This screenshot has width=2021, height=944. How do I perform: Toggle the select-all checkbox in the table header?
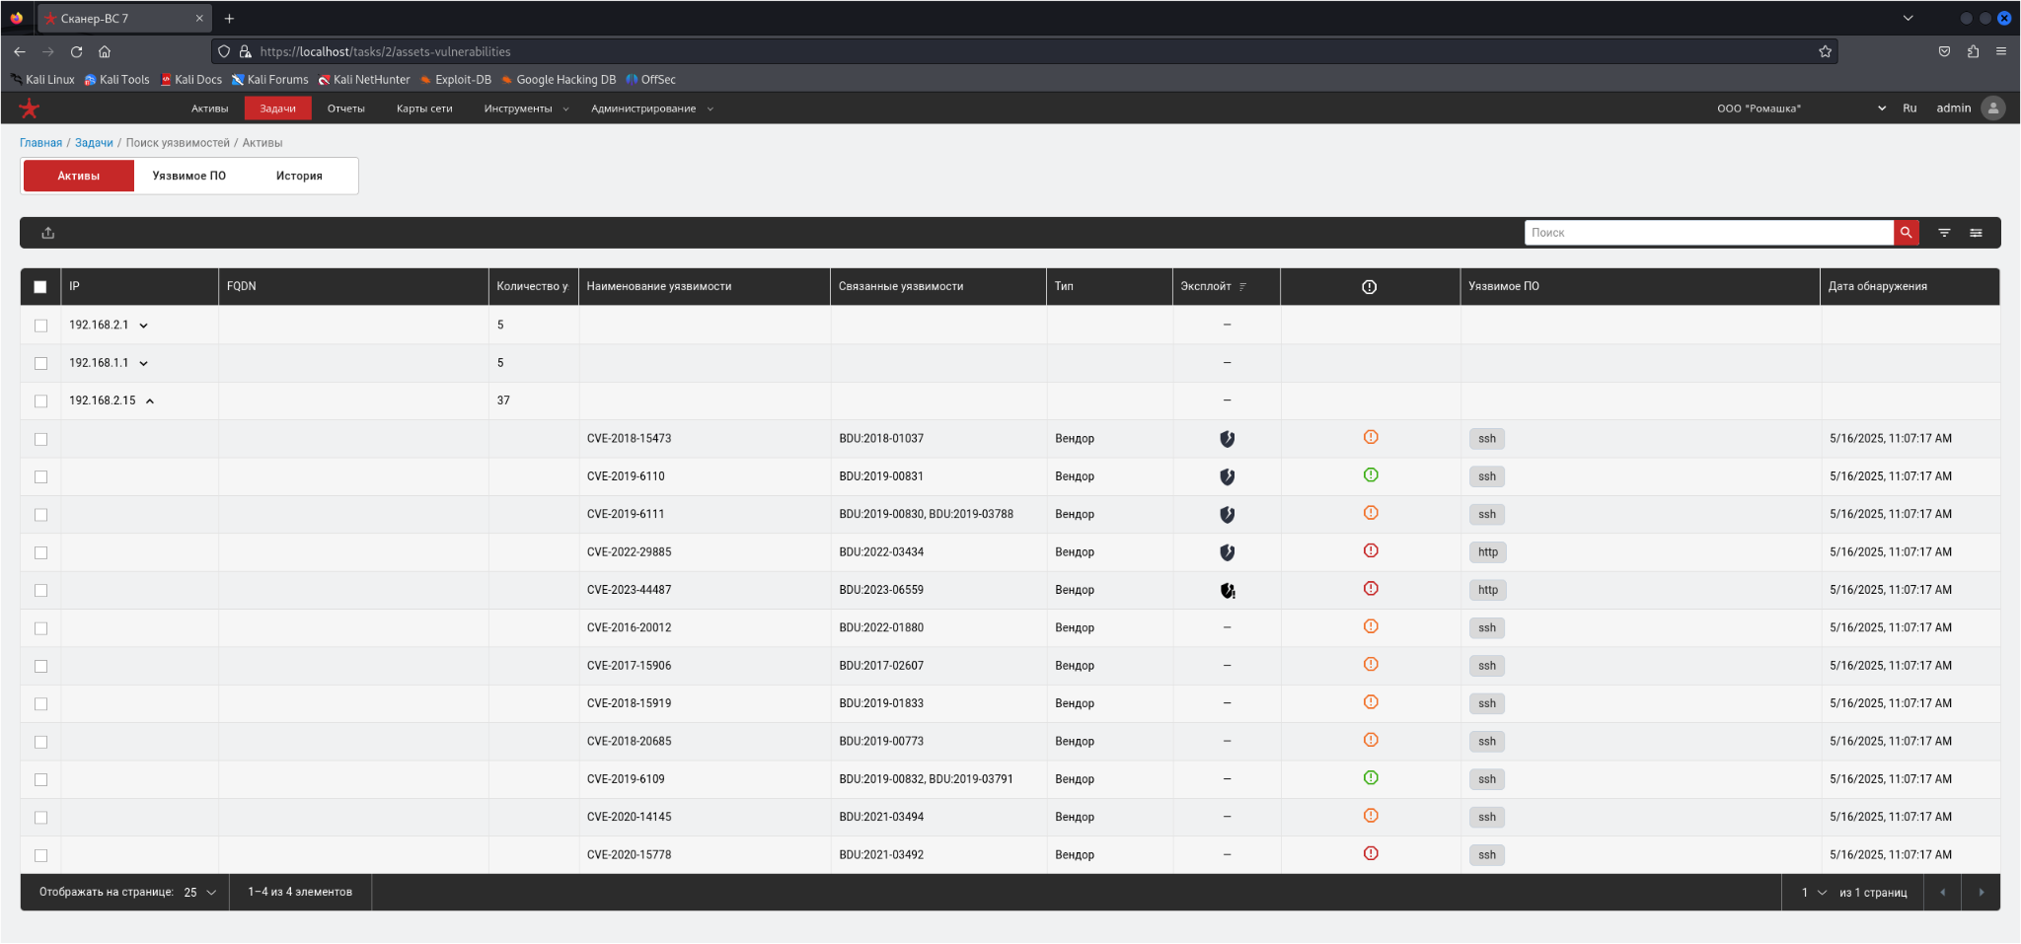[40, 287]
